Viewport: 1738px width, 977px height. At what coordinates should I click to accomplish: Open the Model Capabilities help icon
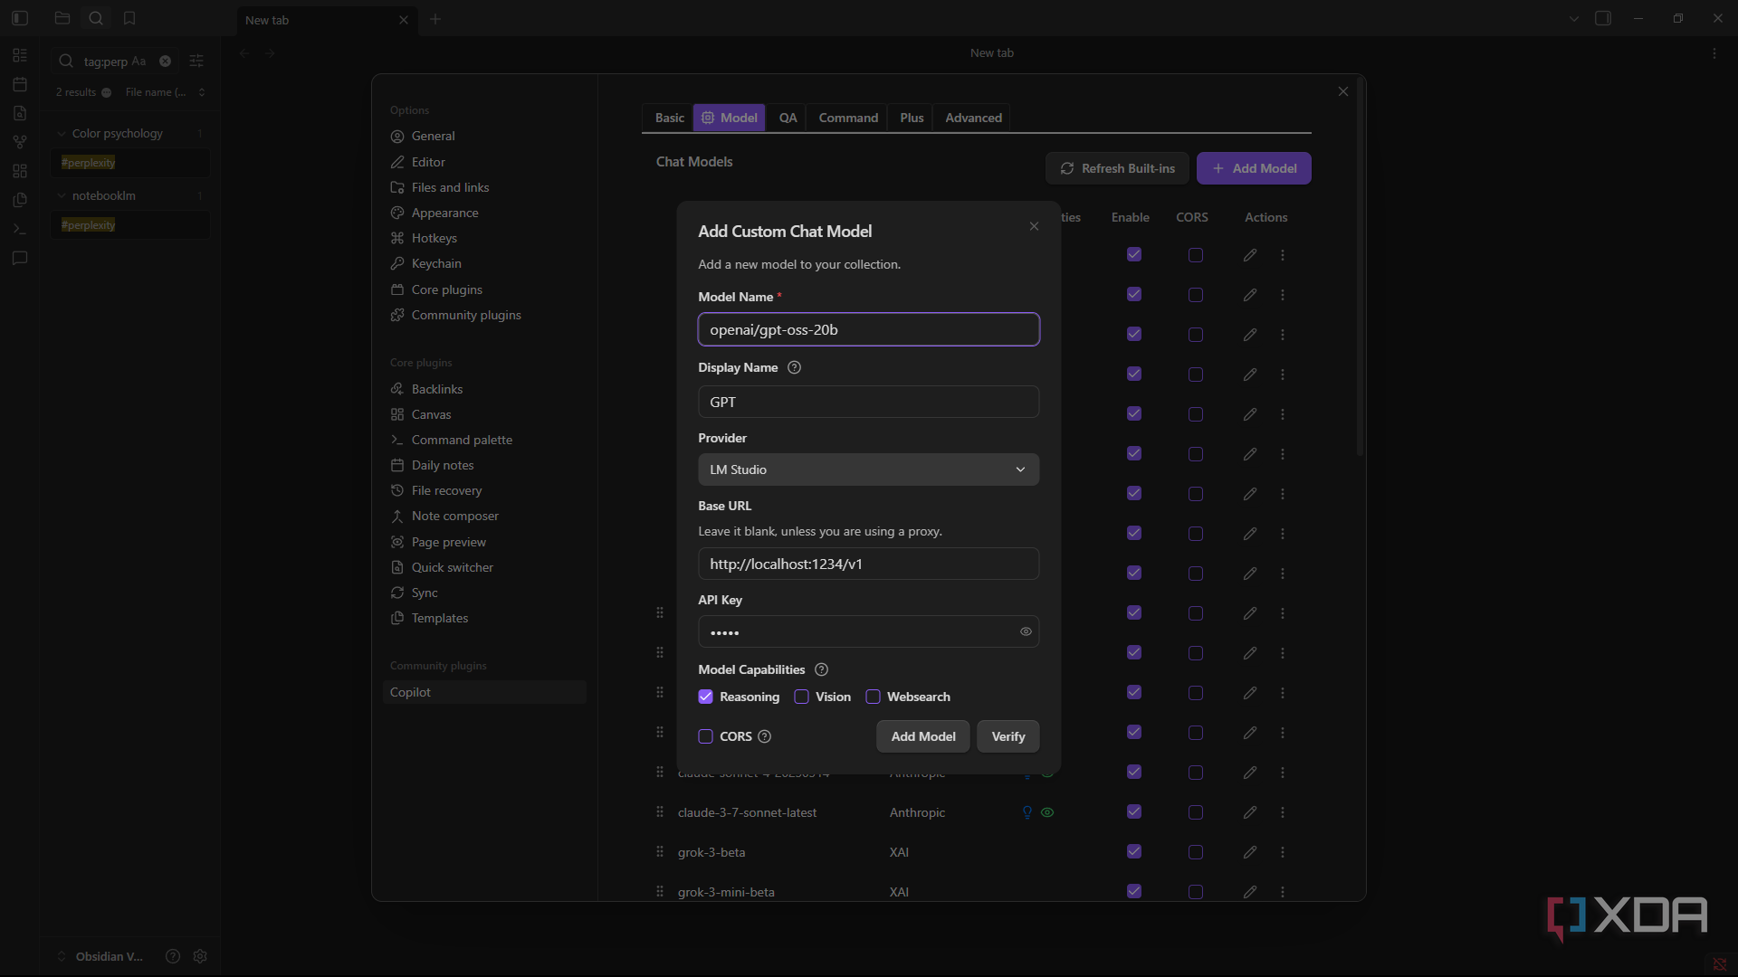pyautogui.click(x=821, y=669)
